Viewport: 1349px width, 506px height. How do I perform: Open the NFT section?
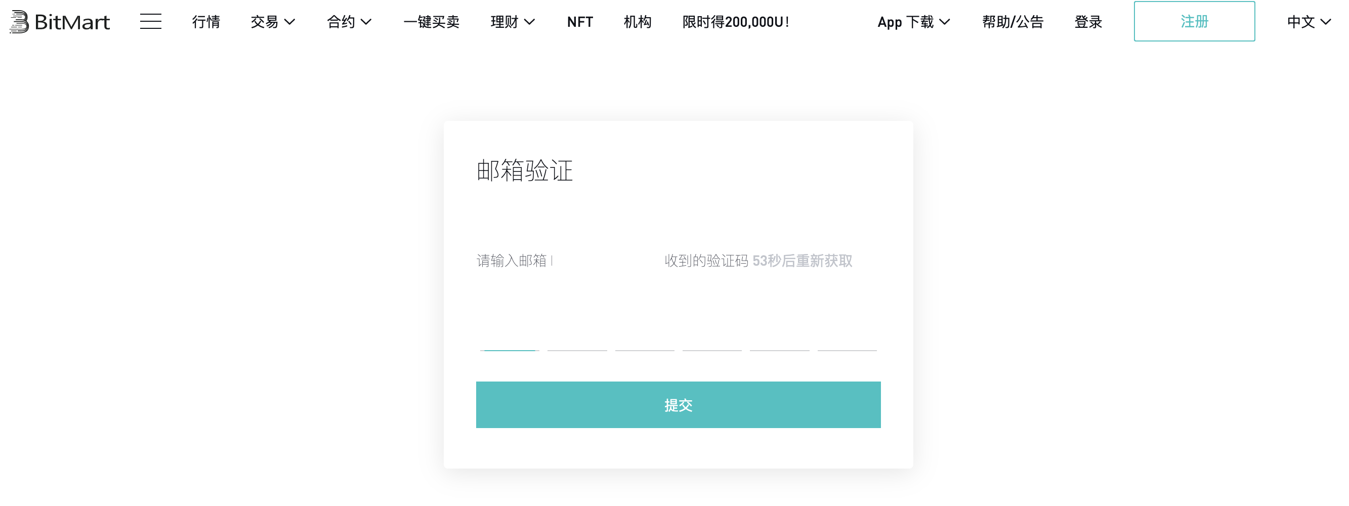coord(580,22)
